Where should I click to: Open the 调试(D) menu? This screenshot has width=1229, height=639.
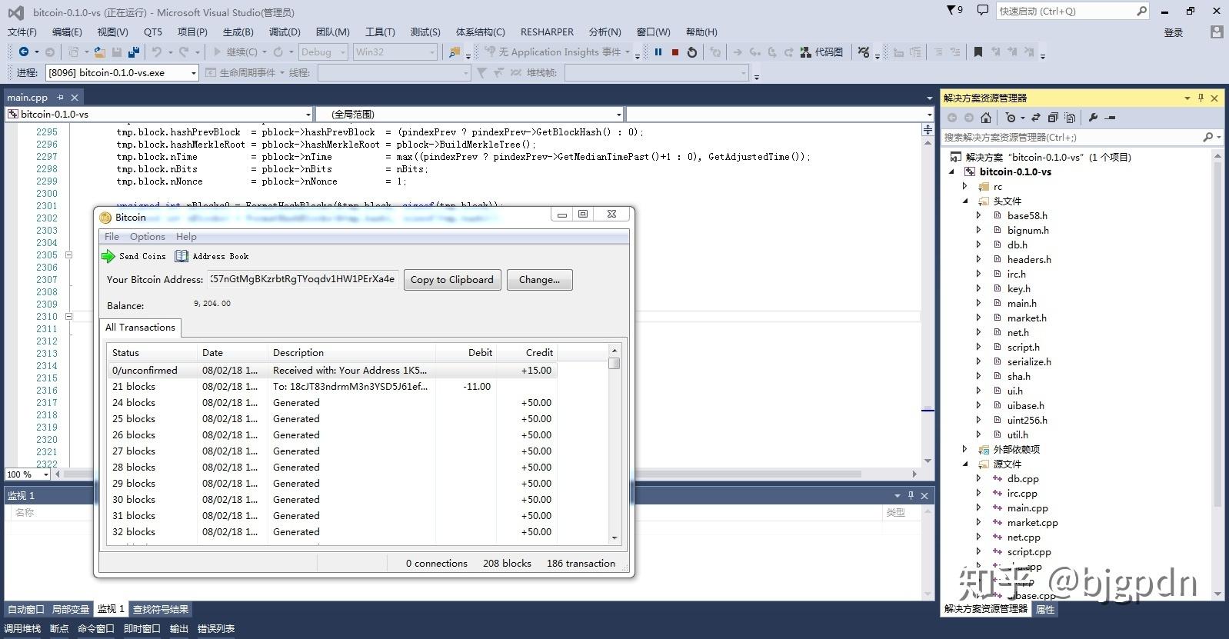(x=285, y=32)
